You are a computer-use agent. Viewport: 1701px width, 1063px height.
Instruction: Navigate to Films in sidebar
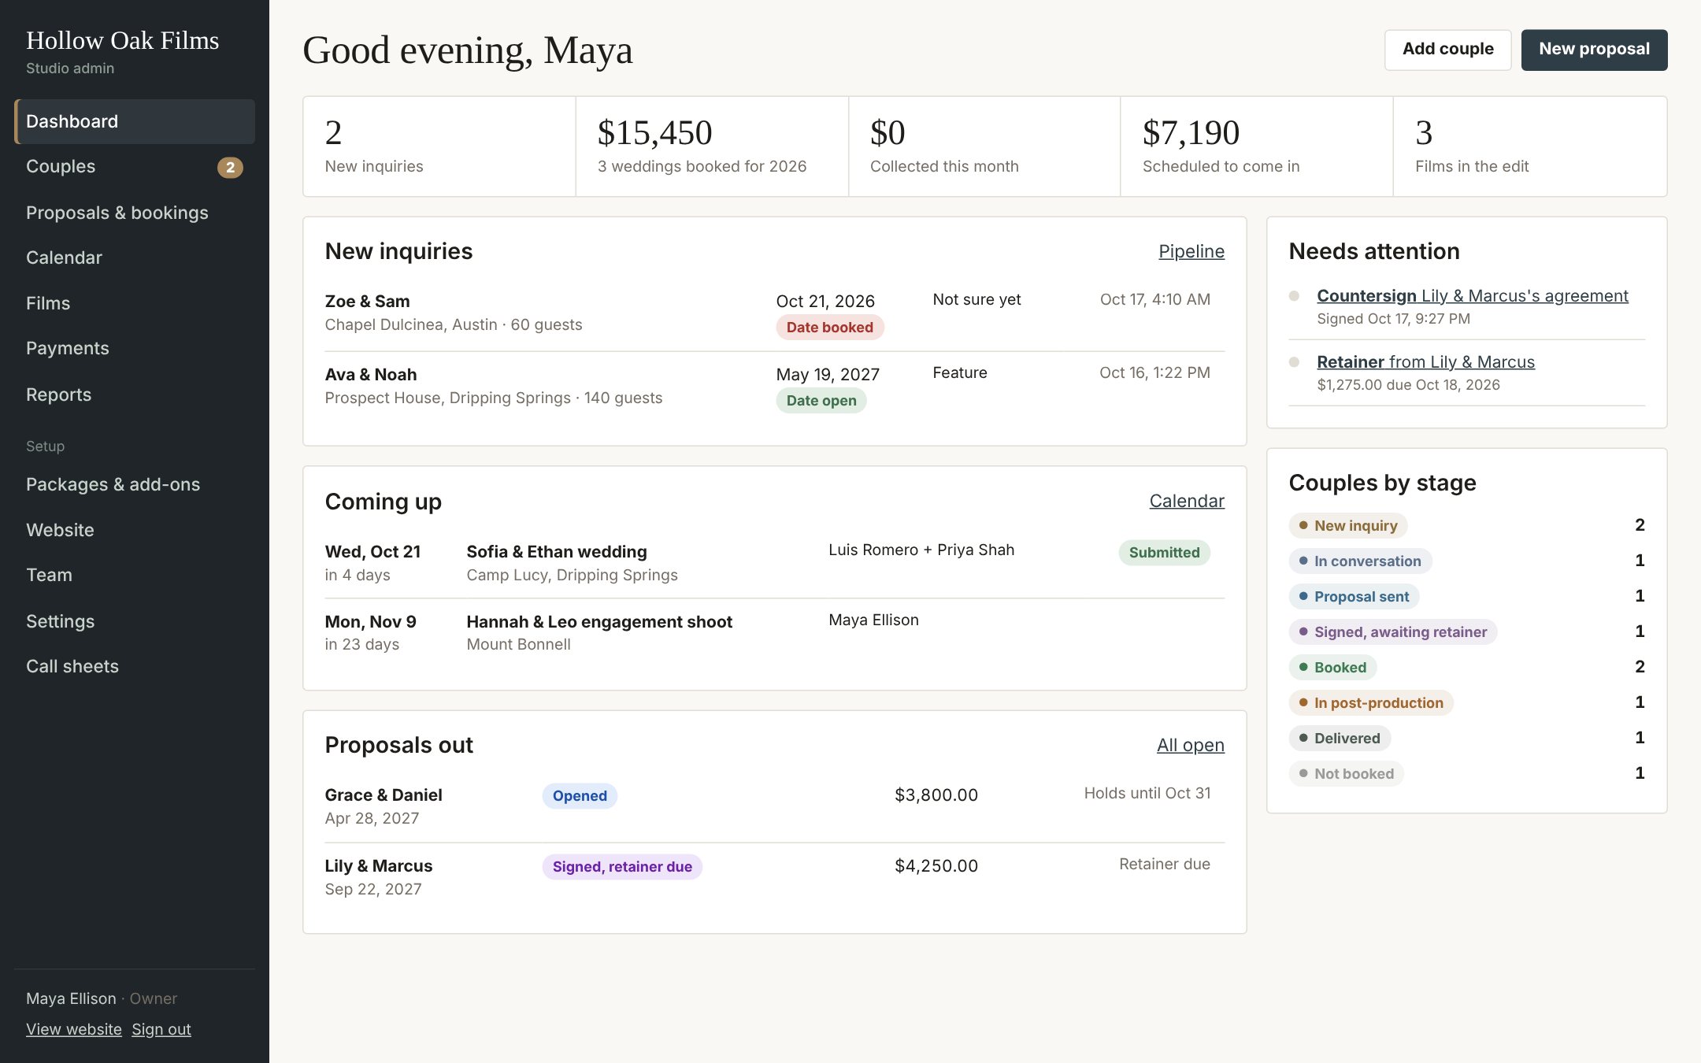pos(135,303)
